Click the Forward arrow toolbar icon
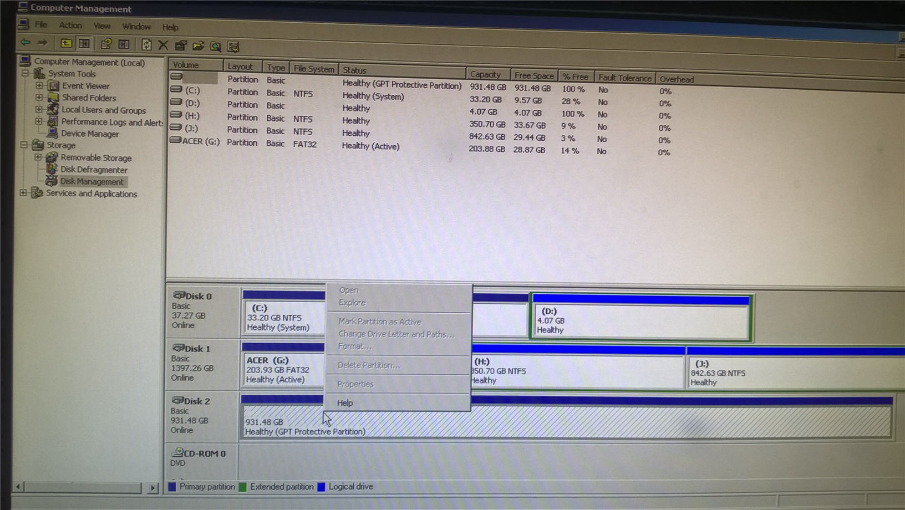The width and height of the screenshot is (905, 510). tap(42, 43)
